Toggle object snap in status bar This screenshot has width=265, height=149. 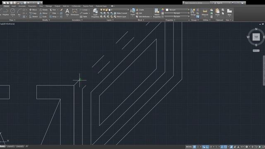point(225,147)
